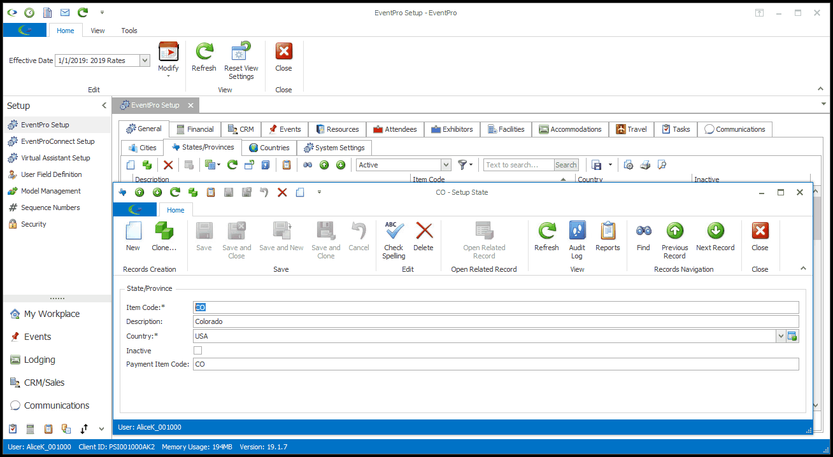Click the red Close icon in the EventPro Setup ribbon

click(283, 57)
